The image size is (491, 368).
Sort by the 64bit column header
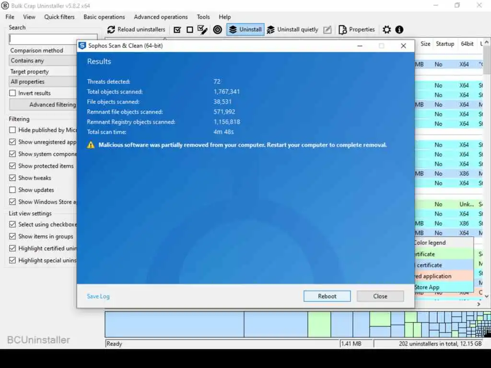pyautogui.click(x=467, y=44)
